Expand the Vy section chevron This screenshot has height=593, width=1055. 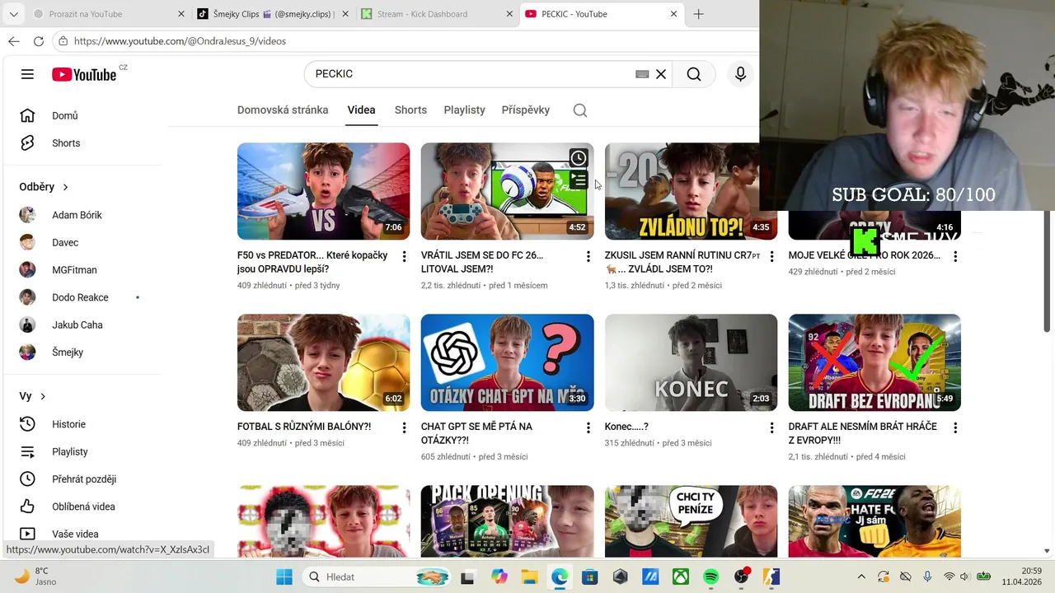[43, 396]
